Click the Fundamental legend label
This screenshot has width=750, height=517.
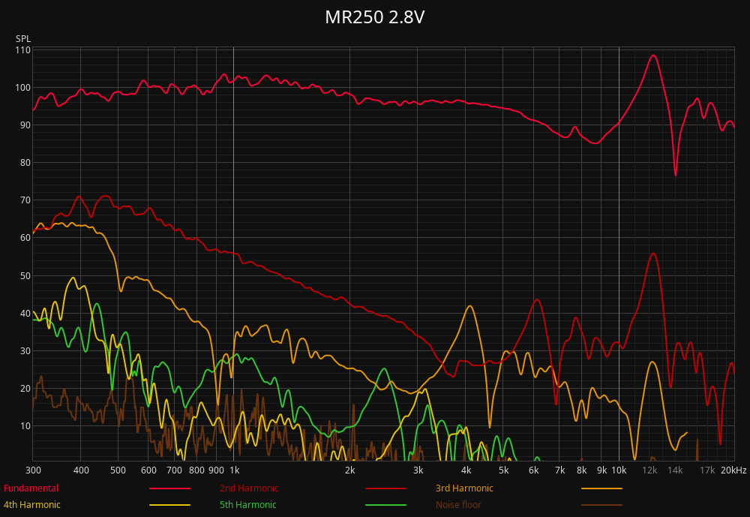pos(31,488)
